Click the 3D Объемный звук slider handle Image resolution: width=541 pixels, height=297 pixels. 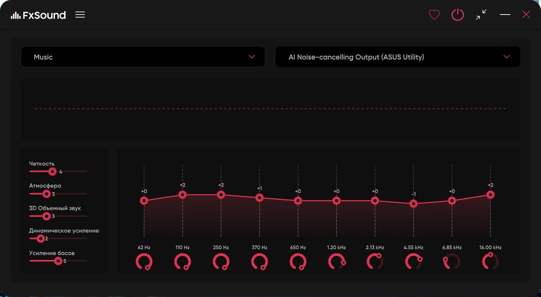pyautogui.click(x=46, y=216)
